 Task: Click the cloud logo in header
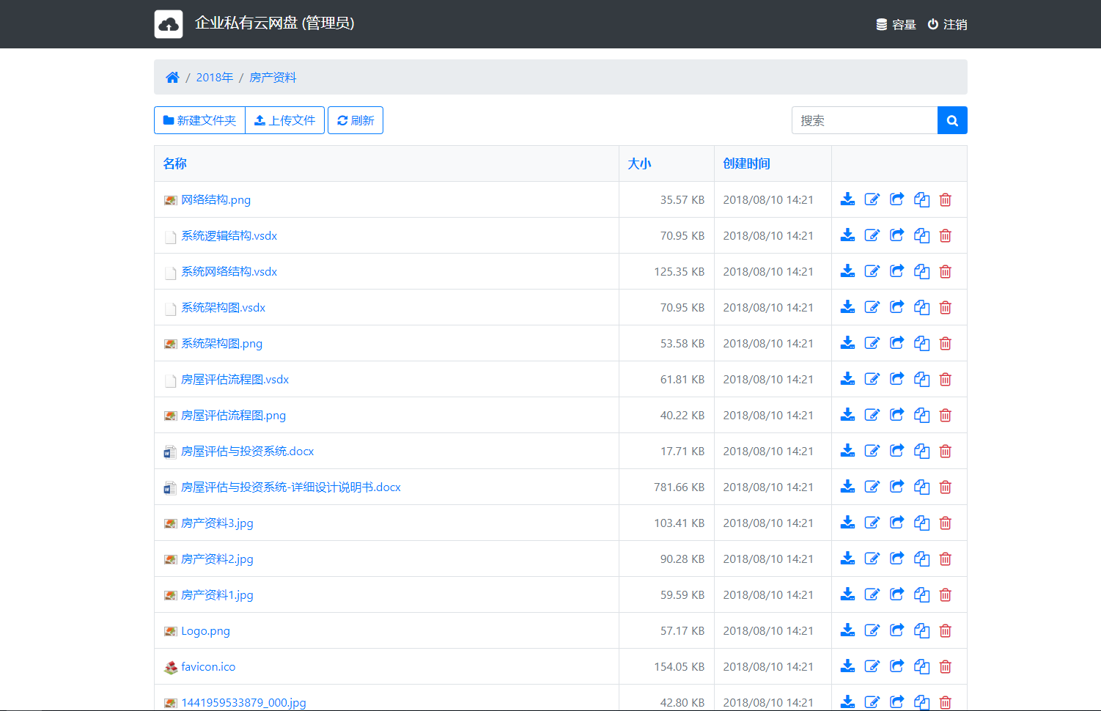coord(169,24)
